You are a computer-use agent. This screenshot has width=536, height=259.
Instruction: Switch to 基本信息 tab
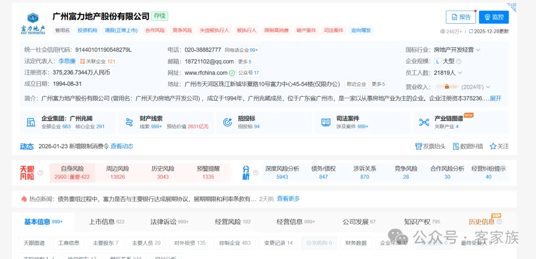(43, 222)
